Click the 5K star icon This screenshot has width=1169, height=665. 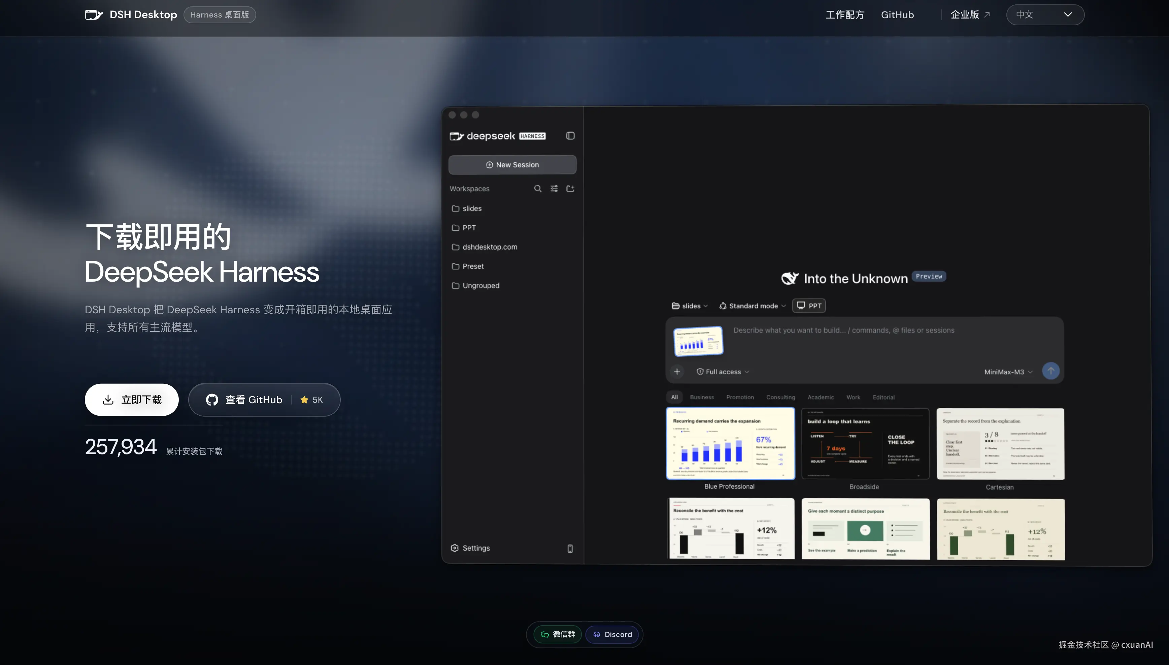click(x=304, y=400)
